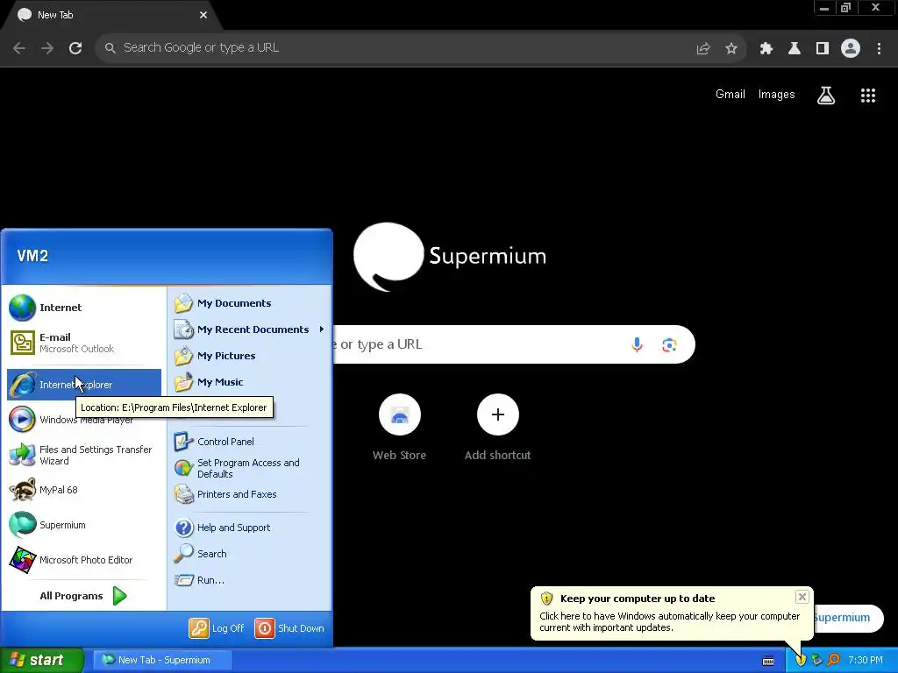898x673 pixels.
Task: Launch Microsoft Photo Editor
Action: coord(83,560)
